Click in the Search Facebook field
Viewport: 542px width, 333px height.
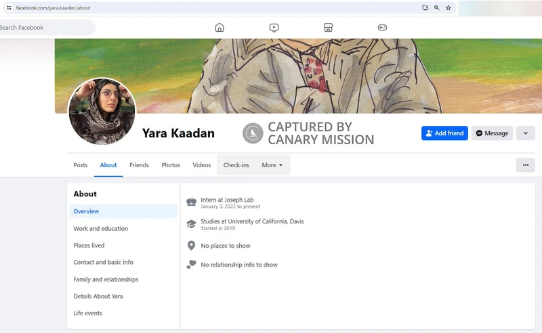pyautogui.click(x=47, y=27)
